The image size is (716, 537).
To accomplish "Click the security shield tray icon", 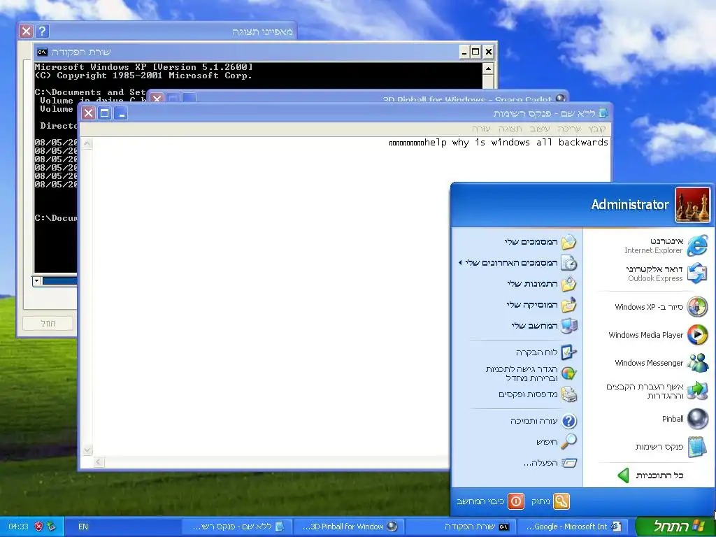I will point(39,527).
